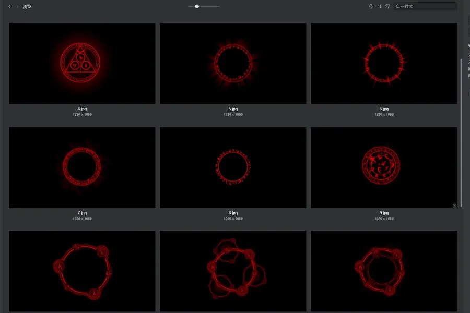
Task: Click the thumbnail size slider handle
Action: (197, 7)
